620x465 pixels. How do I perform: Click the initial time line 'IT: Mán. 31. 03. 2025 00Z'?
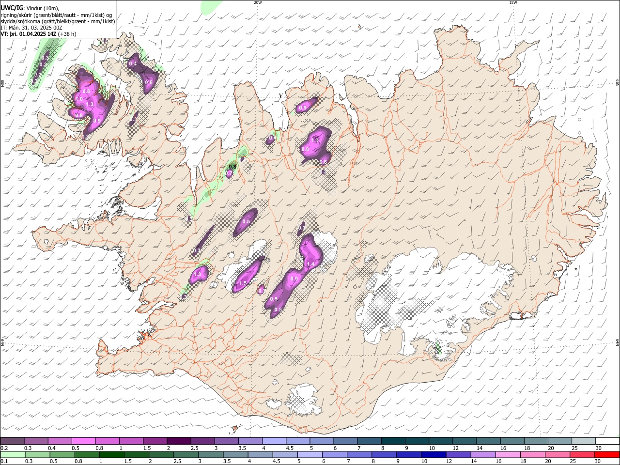[31, 28]
